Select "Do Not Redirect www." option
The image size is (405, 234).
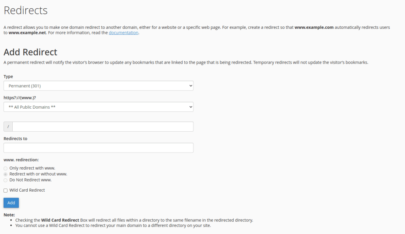pos(6,179)
